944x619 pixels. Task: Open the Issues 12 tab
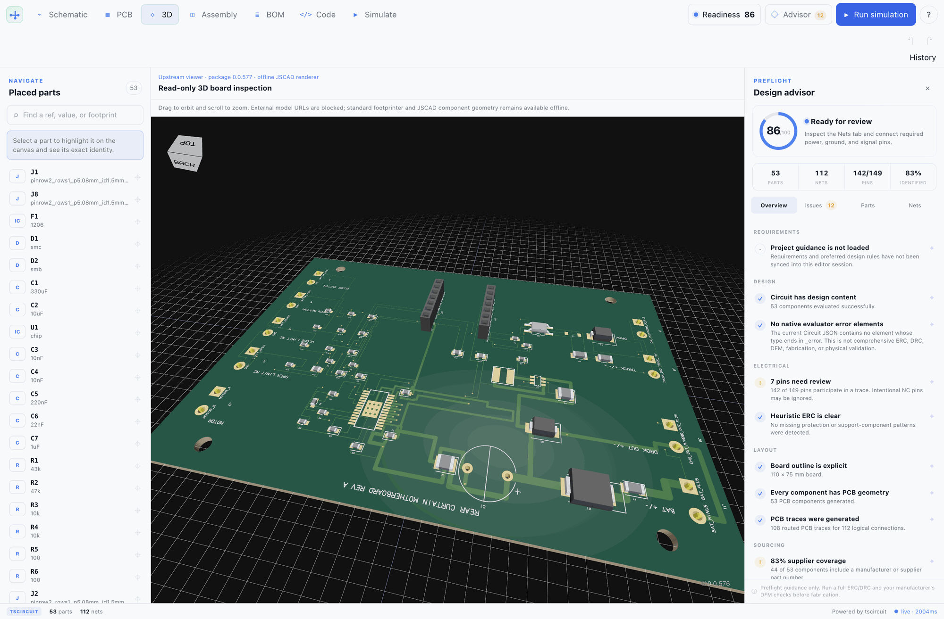click(x=820, y=205)
